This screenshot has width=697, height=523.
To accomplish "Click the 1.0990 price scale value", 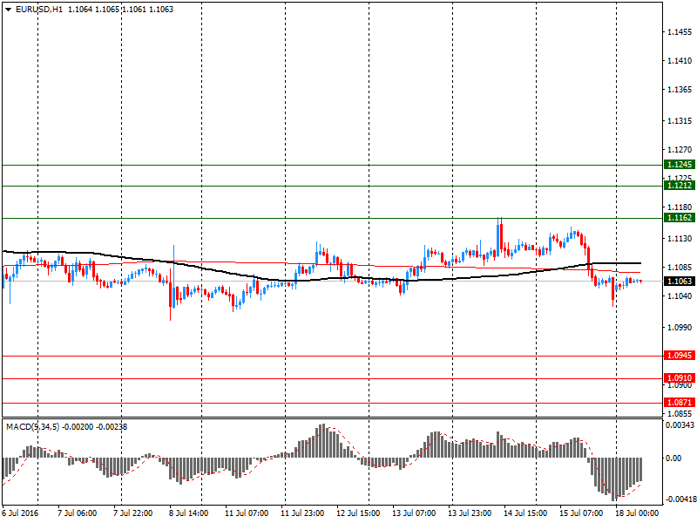I will [x=680, y=328].
